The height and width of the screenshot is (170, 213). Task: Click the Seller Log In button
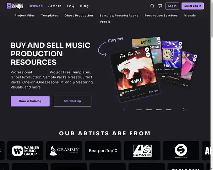coord(193,6)
